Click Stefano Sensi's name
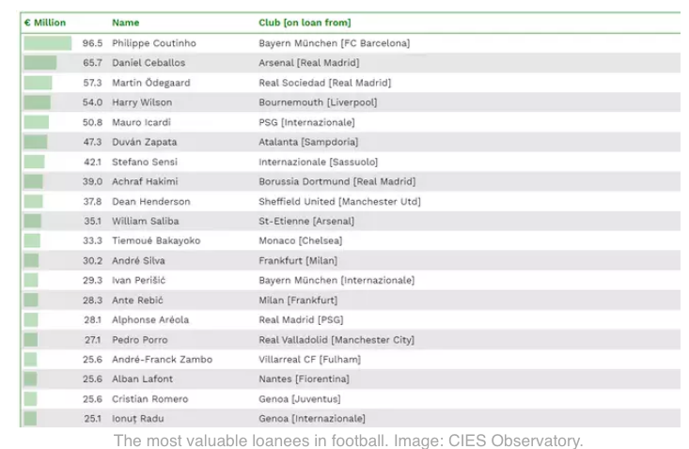689x449 pixels. click(x=145, y=162)
